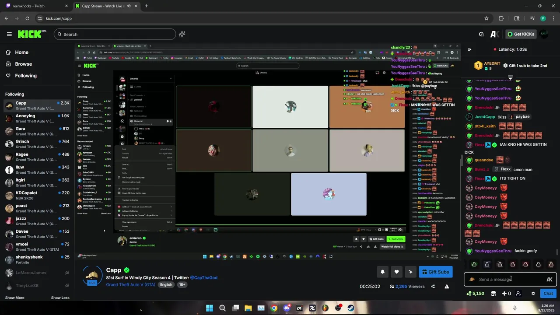Click the Kick search field
The width and height of the screenshot is (560, 315).
click(115, 34)
